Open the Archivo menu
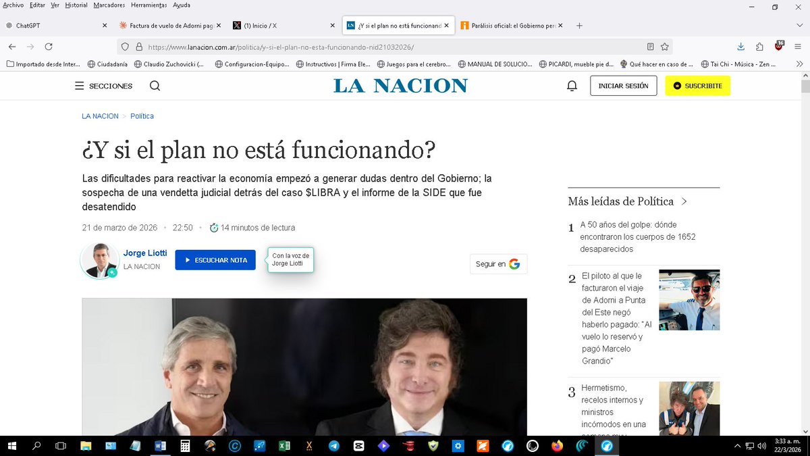This screenshot has height=456, width=810. tap(13, 5)
